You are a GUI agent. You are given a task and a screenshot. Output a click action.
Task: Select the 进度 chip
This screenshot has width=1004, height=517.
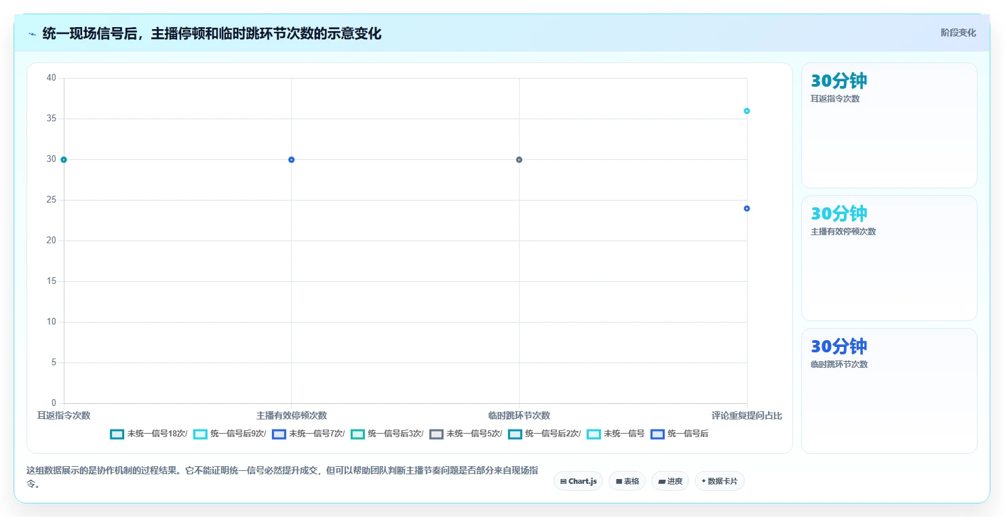(x=670, y=481)
